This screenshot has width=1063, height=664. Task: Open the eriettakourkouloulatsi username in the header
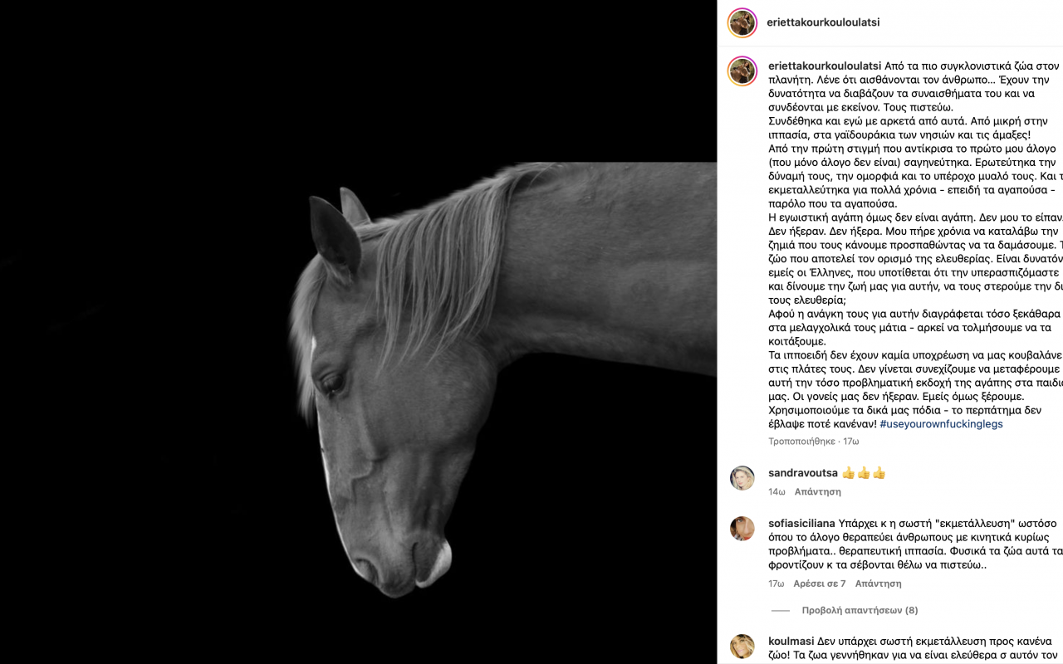[x=824, y=22]
